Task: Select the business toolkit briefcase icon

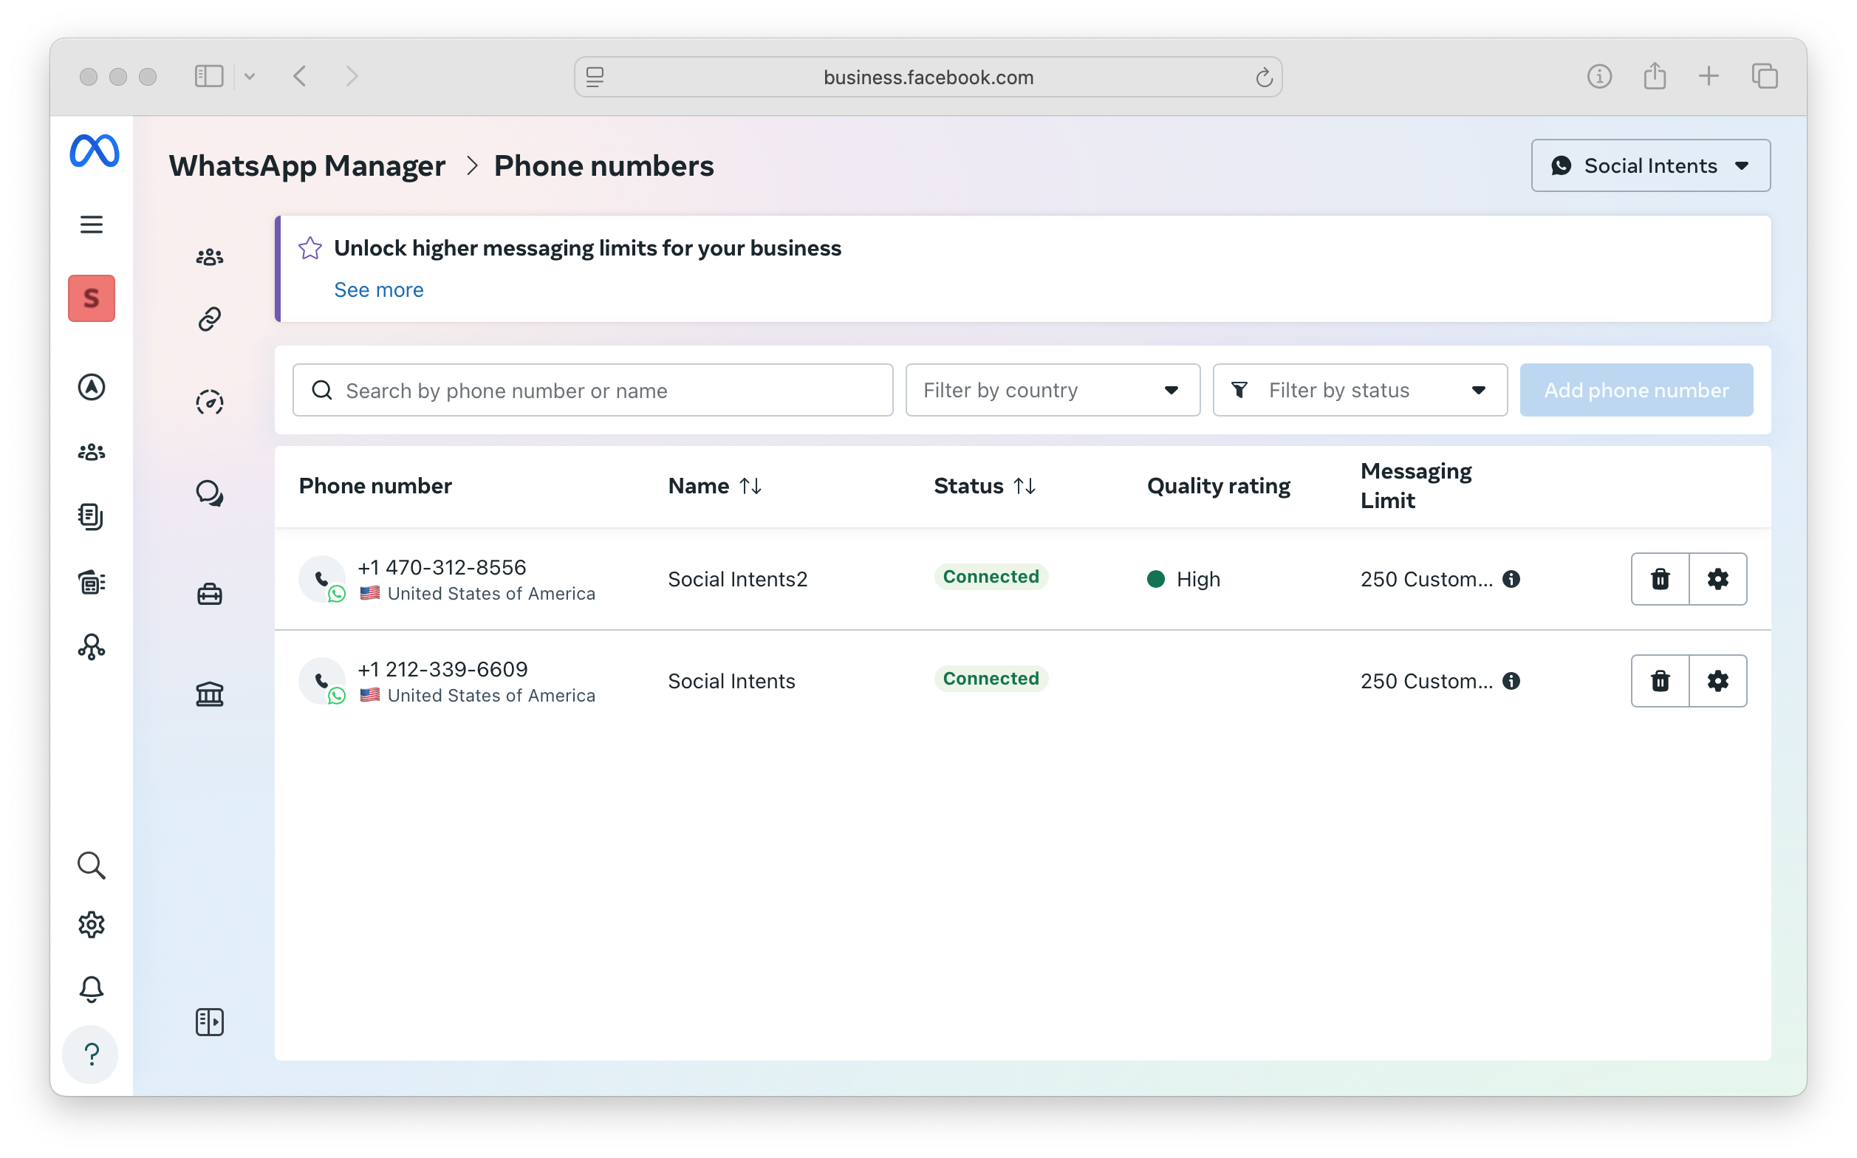Action: click(208, 593)
